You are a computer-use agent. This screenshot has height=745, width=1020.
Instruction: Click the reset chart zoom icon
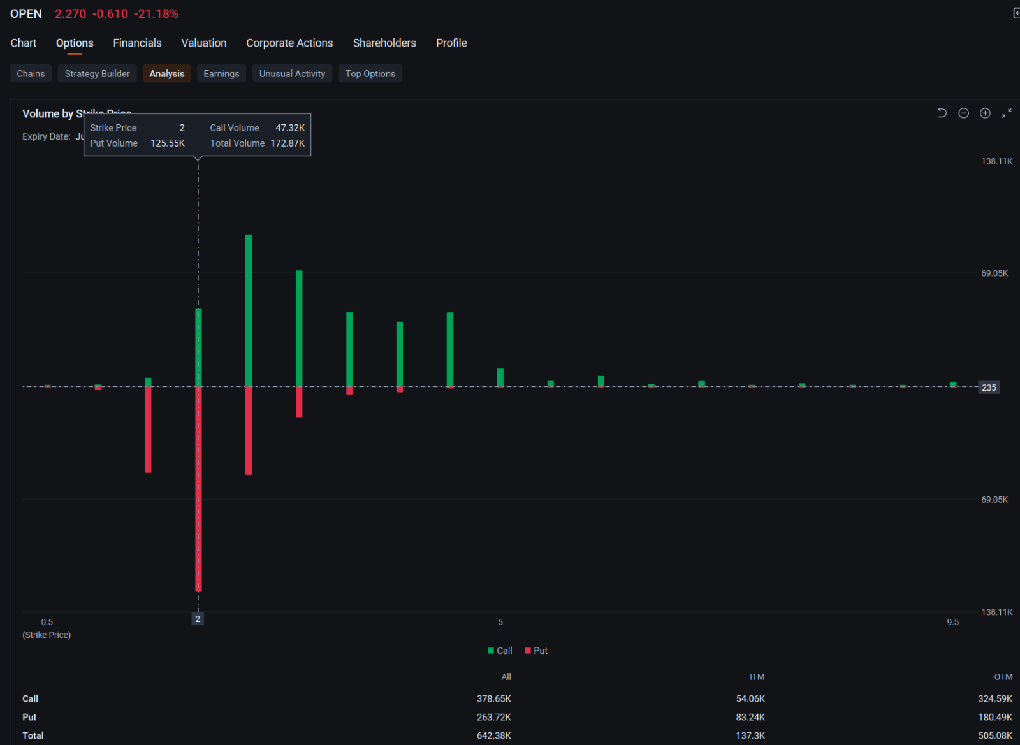pos(942,113)
